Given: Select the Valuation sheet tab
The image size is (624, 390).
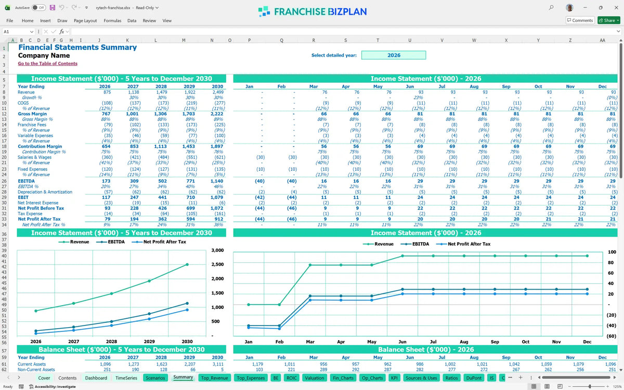Looking at the screenshot, I should click(x=315, y=378).
